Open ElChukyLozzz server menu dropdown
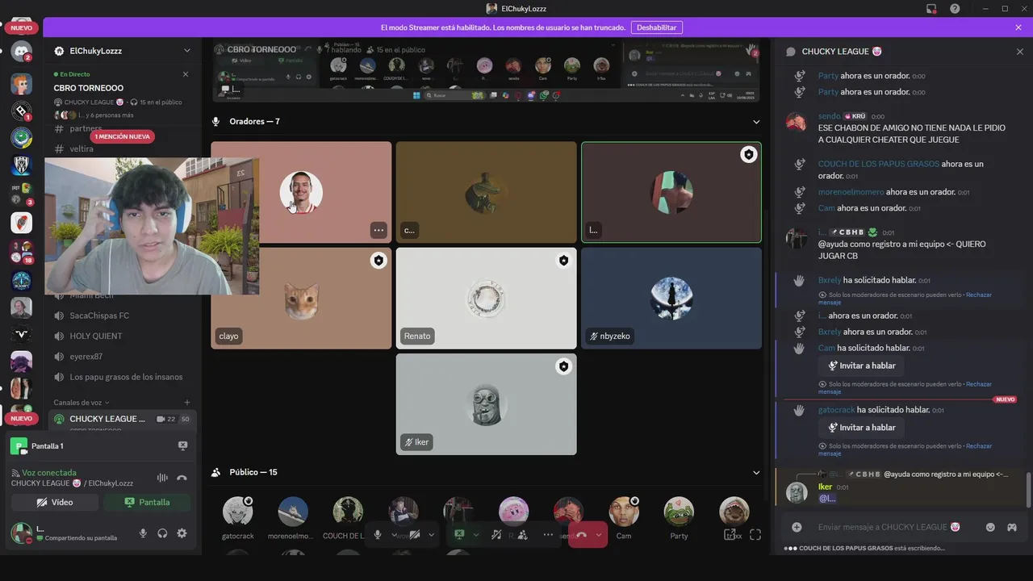 pyautogui.click(x=187, y=51)
